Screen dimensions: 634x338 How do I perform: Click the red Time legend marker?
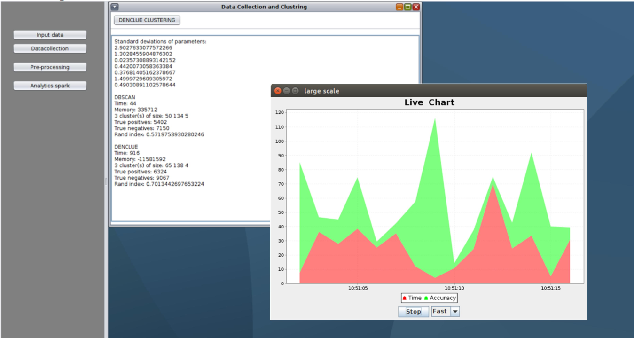404,298
